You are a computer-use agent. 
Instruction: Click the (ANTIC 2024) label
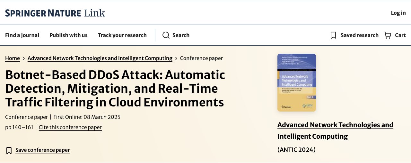click(x=296, y=150)
